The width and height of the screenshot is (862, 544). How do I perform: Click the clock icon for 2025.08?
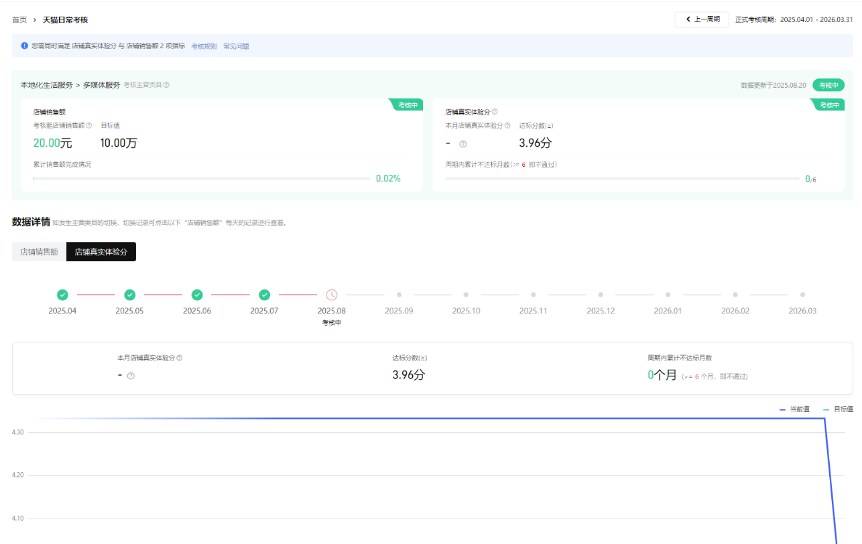pyautogui.click(x=332, y=295)
